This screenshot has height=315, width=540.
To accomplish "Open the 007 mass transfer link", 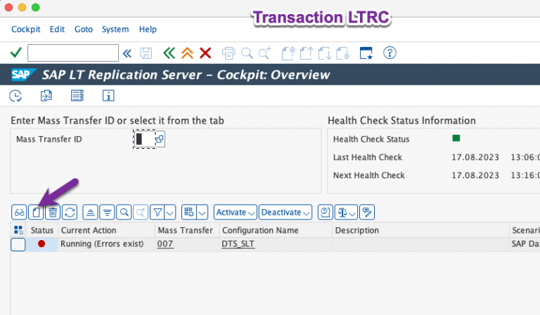I will click(165, 244).
